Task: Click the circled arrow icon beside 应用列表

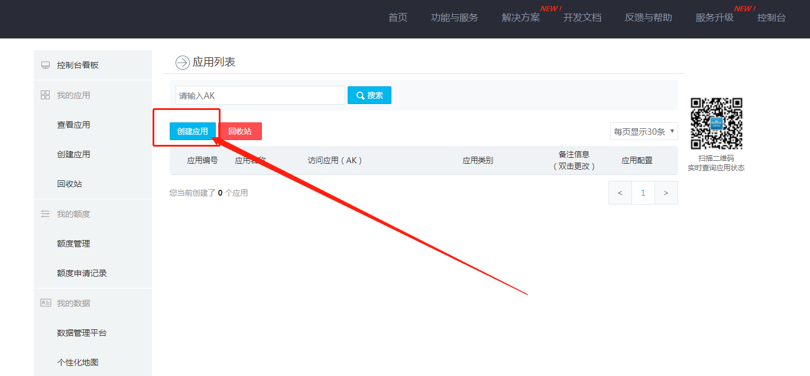Action: [x=182, y=63]
